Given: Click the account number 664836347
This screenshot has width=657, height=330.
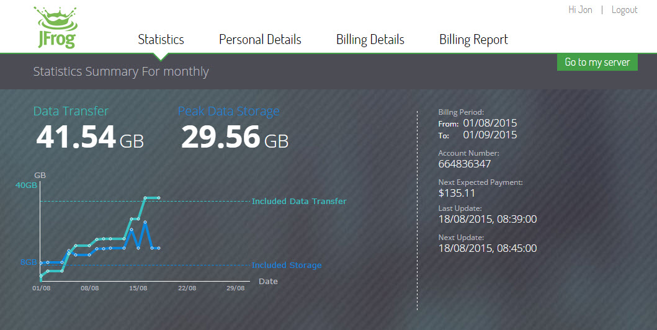Looking at the screenshot, I should pyautogui.click(x=465, y=164).
